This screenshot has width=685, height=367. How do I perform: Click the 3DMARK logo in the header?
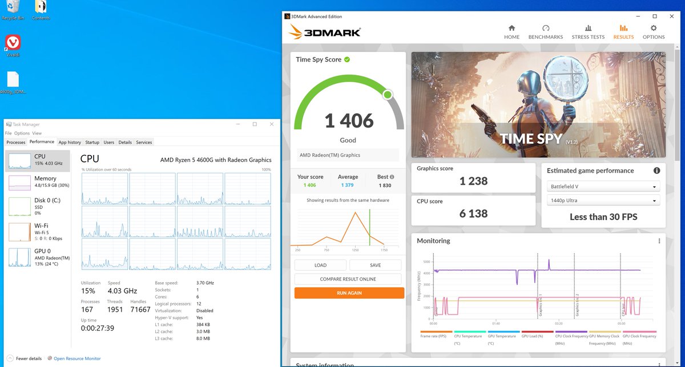point(325,31)
